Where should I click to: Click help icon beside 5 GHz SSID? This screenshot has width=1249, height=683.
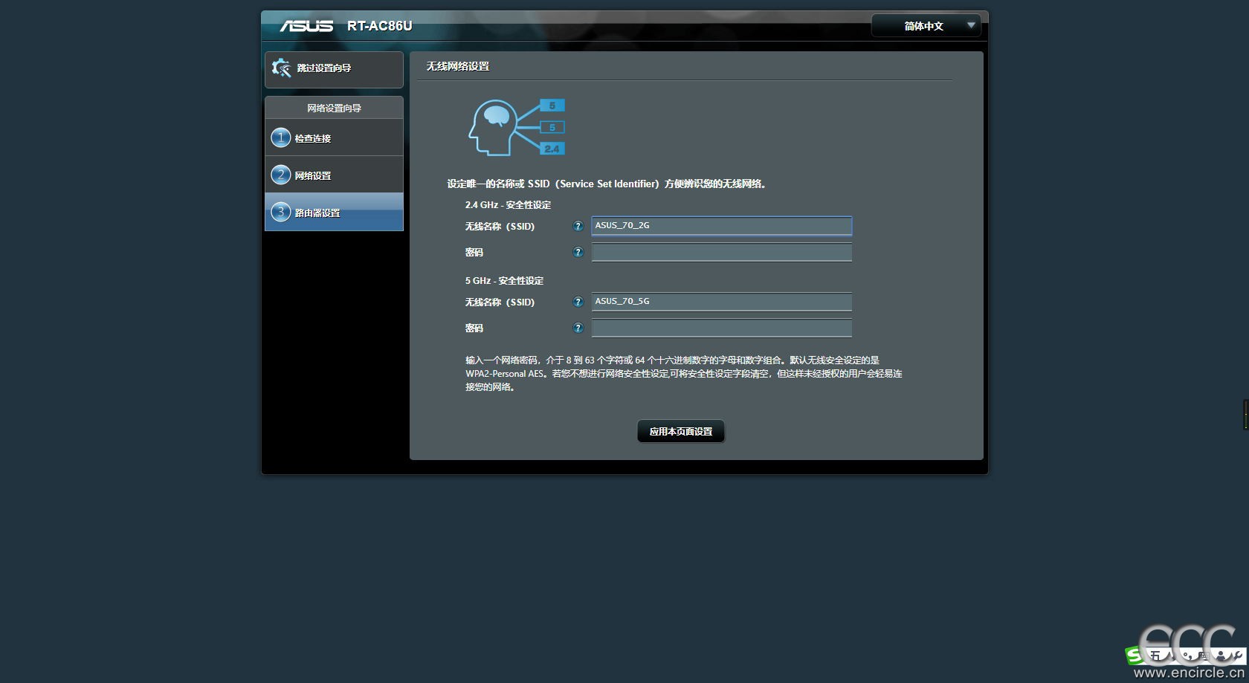(578, 302)
